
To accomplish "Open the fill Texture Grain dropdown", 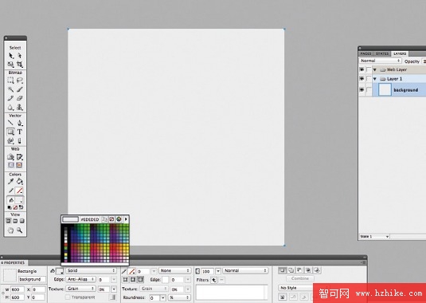I will point(80,289).
